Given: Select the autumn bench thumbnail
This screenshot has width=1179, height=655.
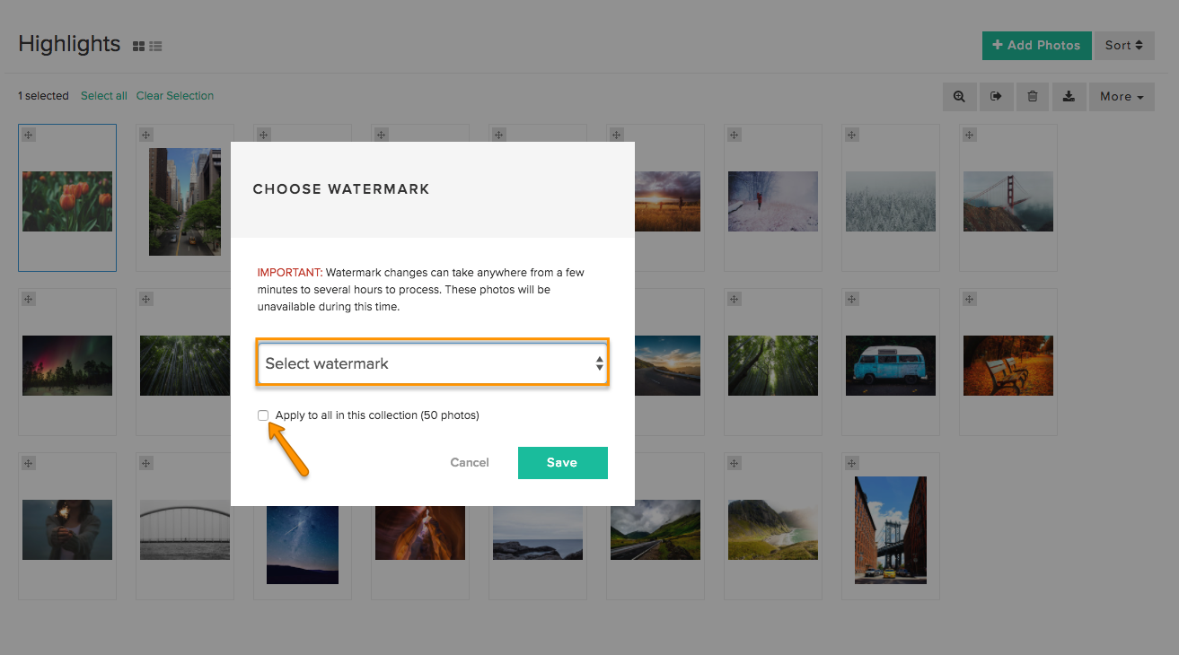Looking at the screenshot, I should (1008, 365).
